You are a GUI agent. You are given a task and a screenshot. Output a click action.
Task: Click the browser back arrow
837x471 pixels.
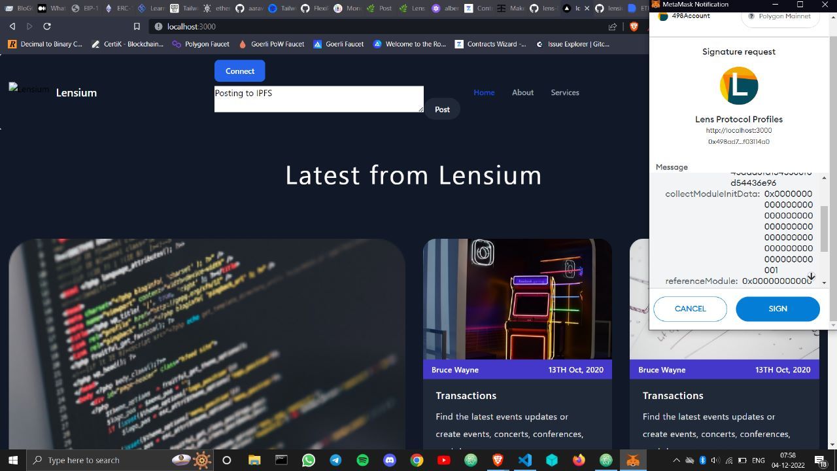coord(12,26)
